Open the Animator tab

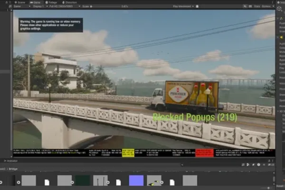11,161
